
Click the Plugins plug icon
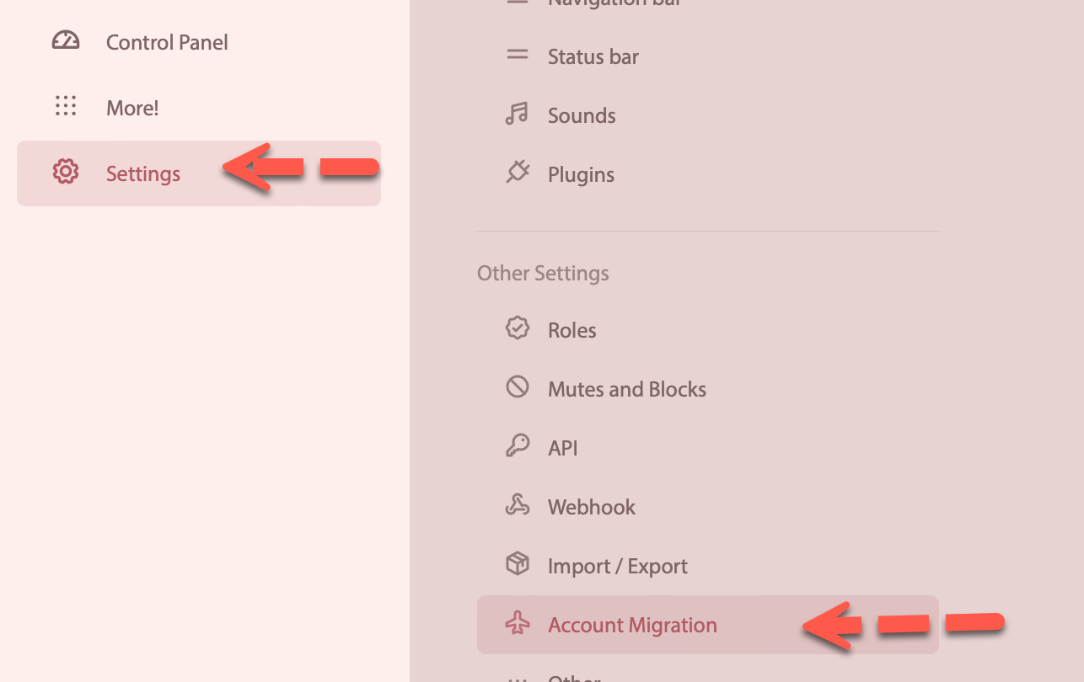click(517, 173)
